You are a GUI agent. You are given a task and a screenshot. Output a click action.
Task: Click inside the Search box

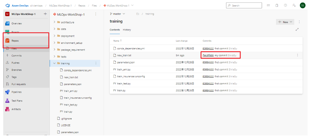tap(244, 6)
